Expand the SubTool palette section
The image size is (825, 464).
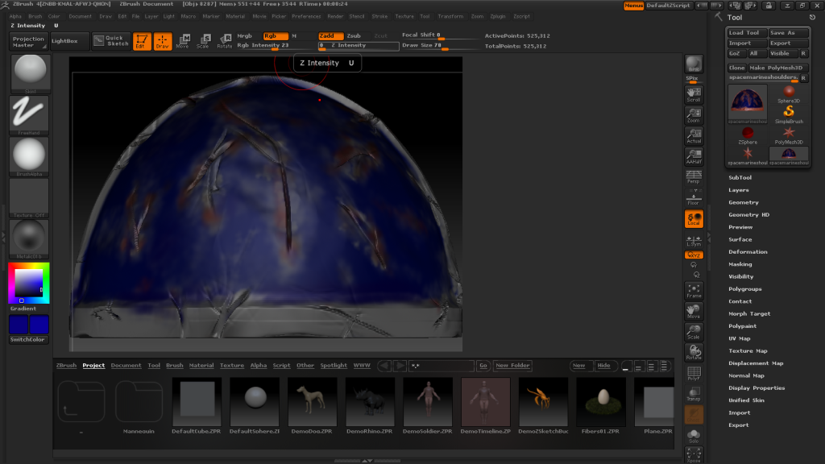pos(740,178)
